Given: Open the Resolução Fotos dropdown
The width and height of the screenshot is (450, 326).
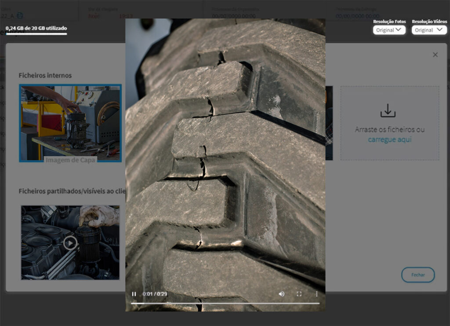Looking at the screenshot, I should pyautogui.click(x=389, y=30).
